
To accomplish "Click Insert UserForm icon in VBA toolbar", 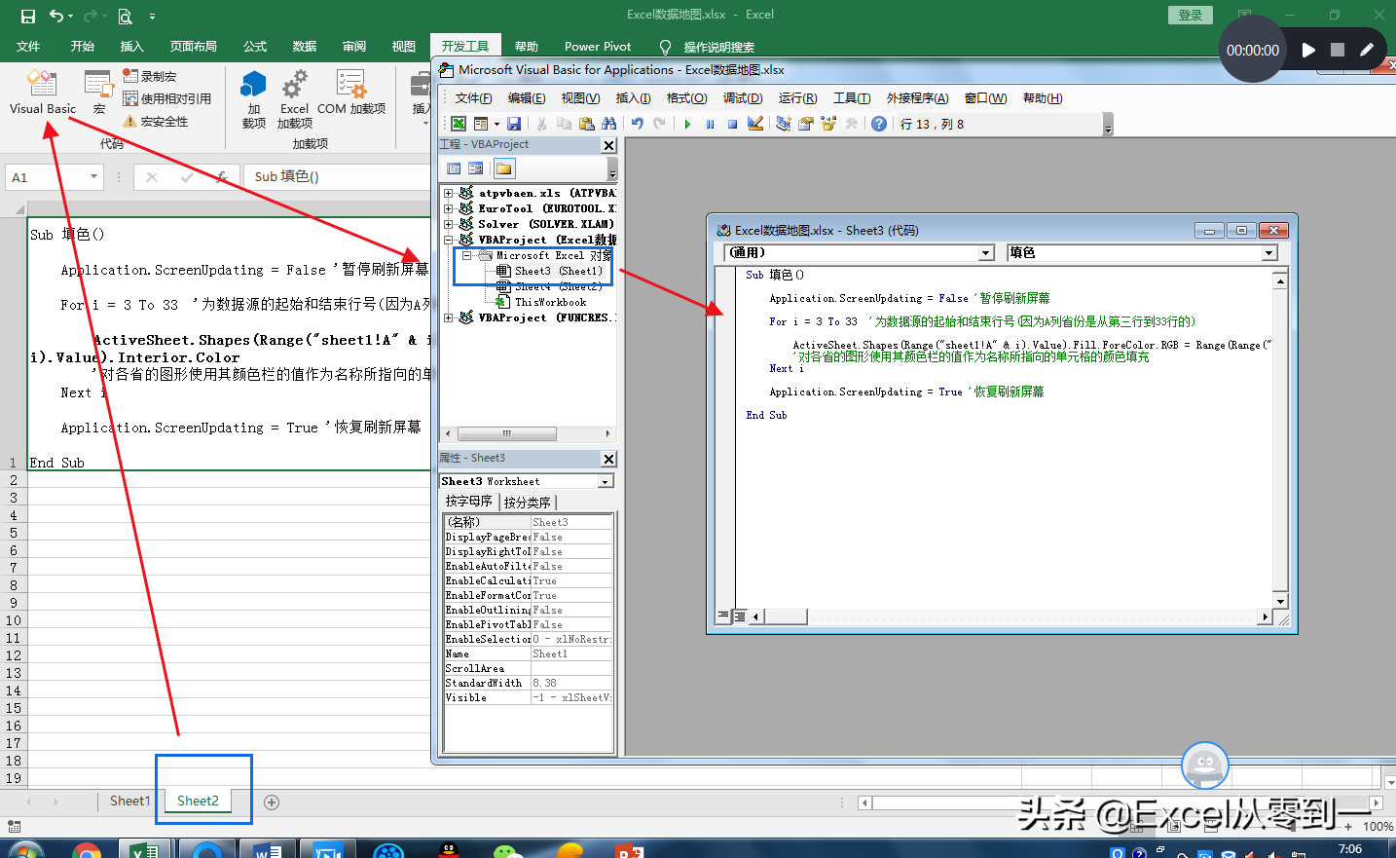I will (481, 124).
